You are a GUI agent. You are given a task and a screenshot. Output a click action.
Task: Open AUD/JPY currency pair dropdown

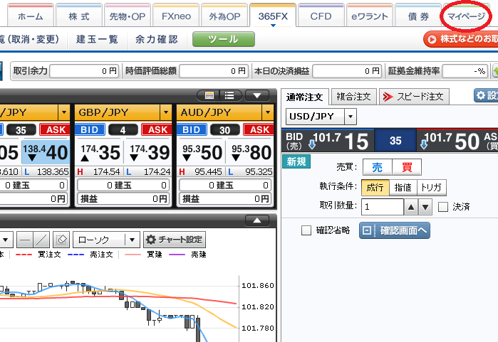click(267, 112)
